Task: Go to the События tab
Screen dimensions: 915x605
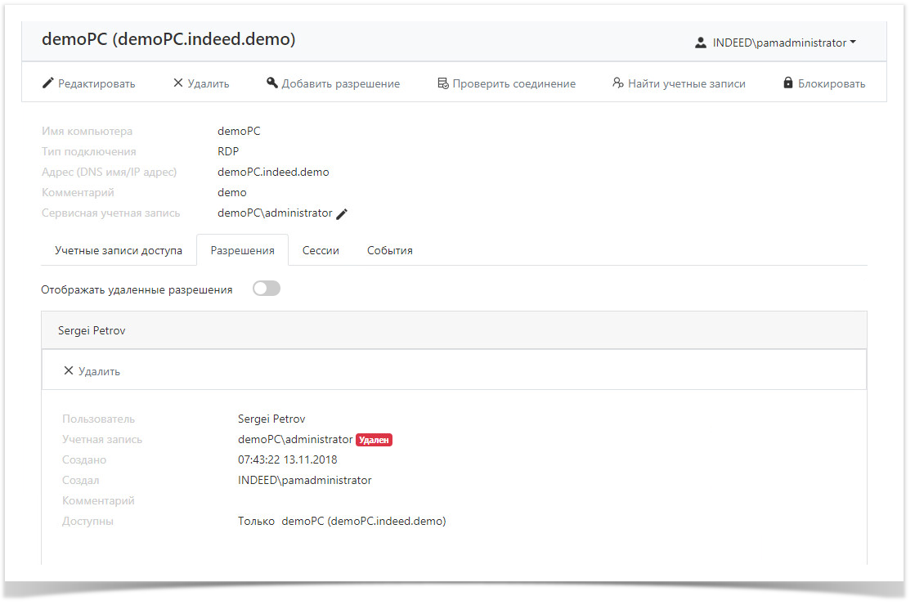Action: pos(389,251)
